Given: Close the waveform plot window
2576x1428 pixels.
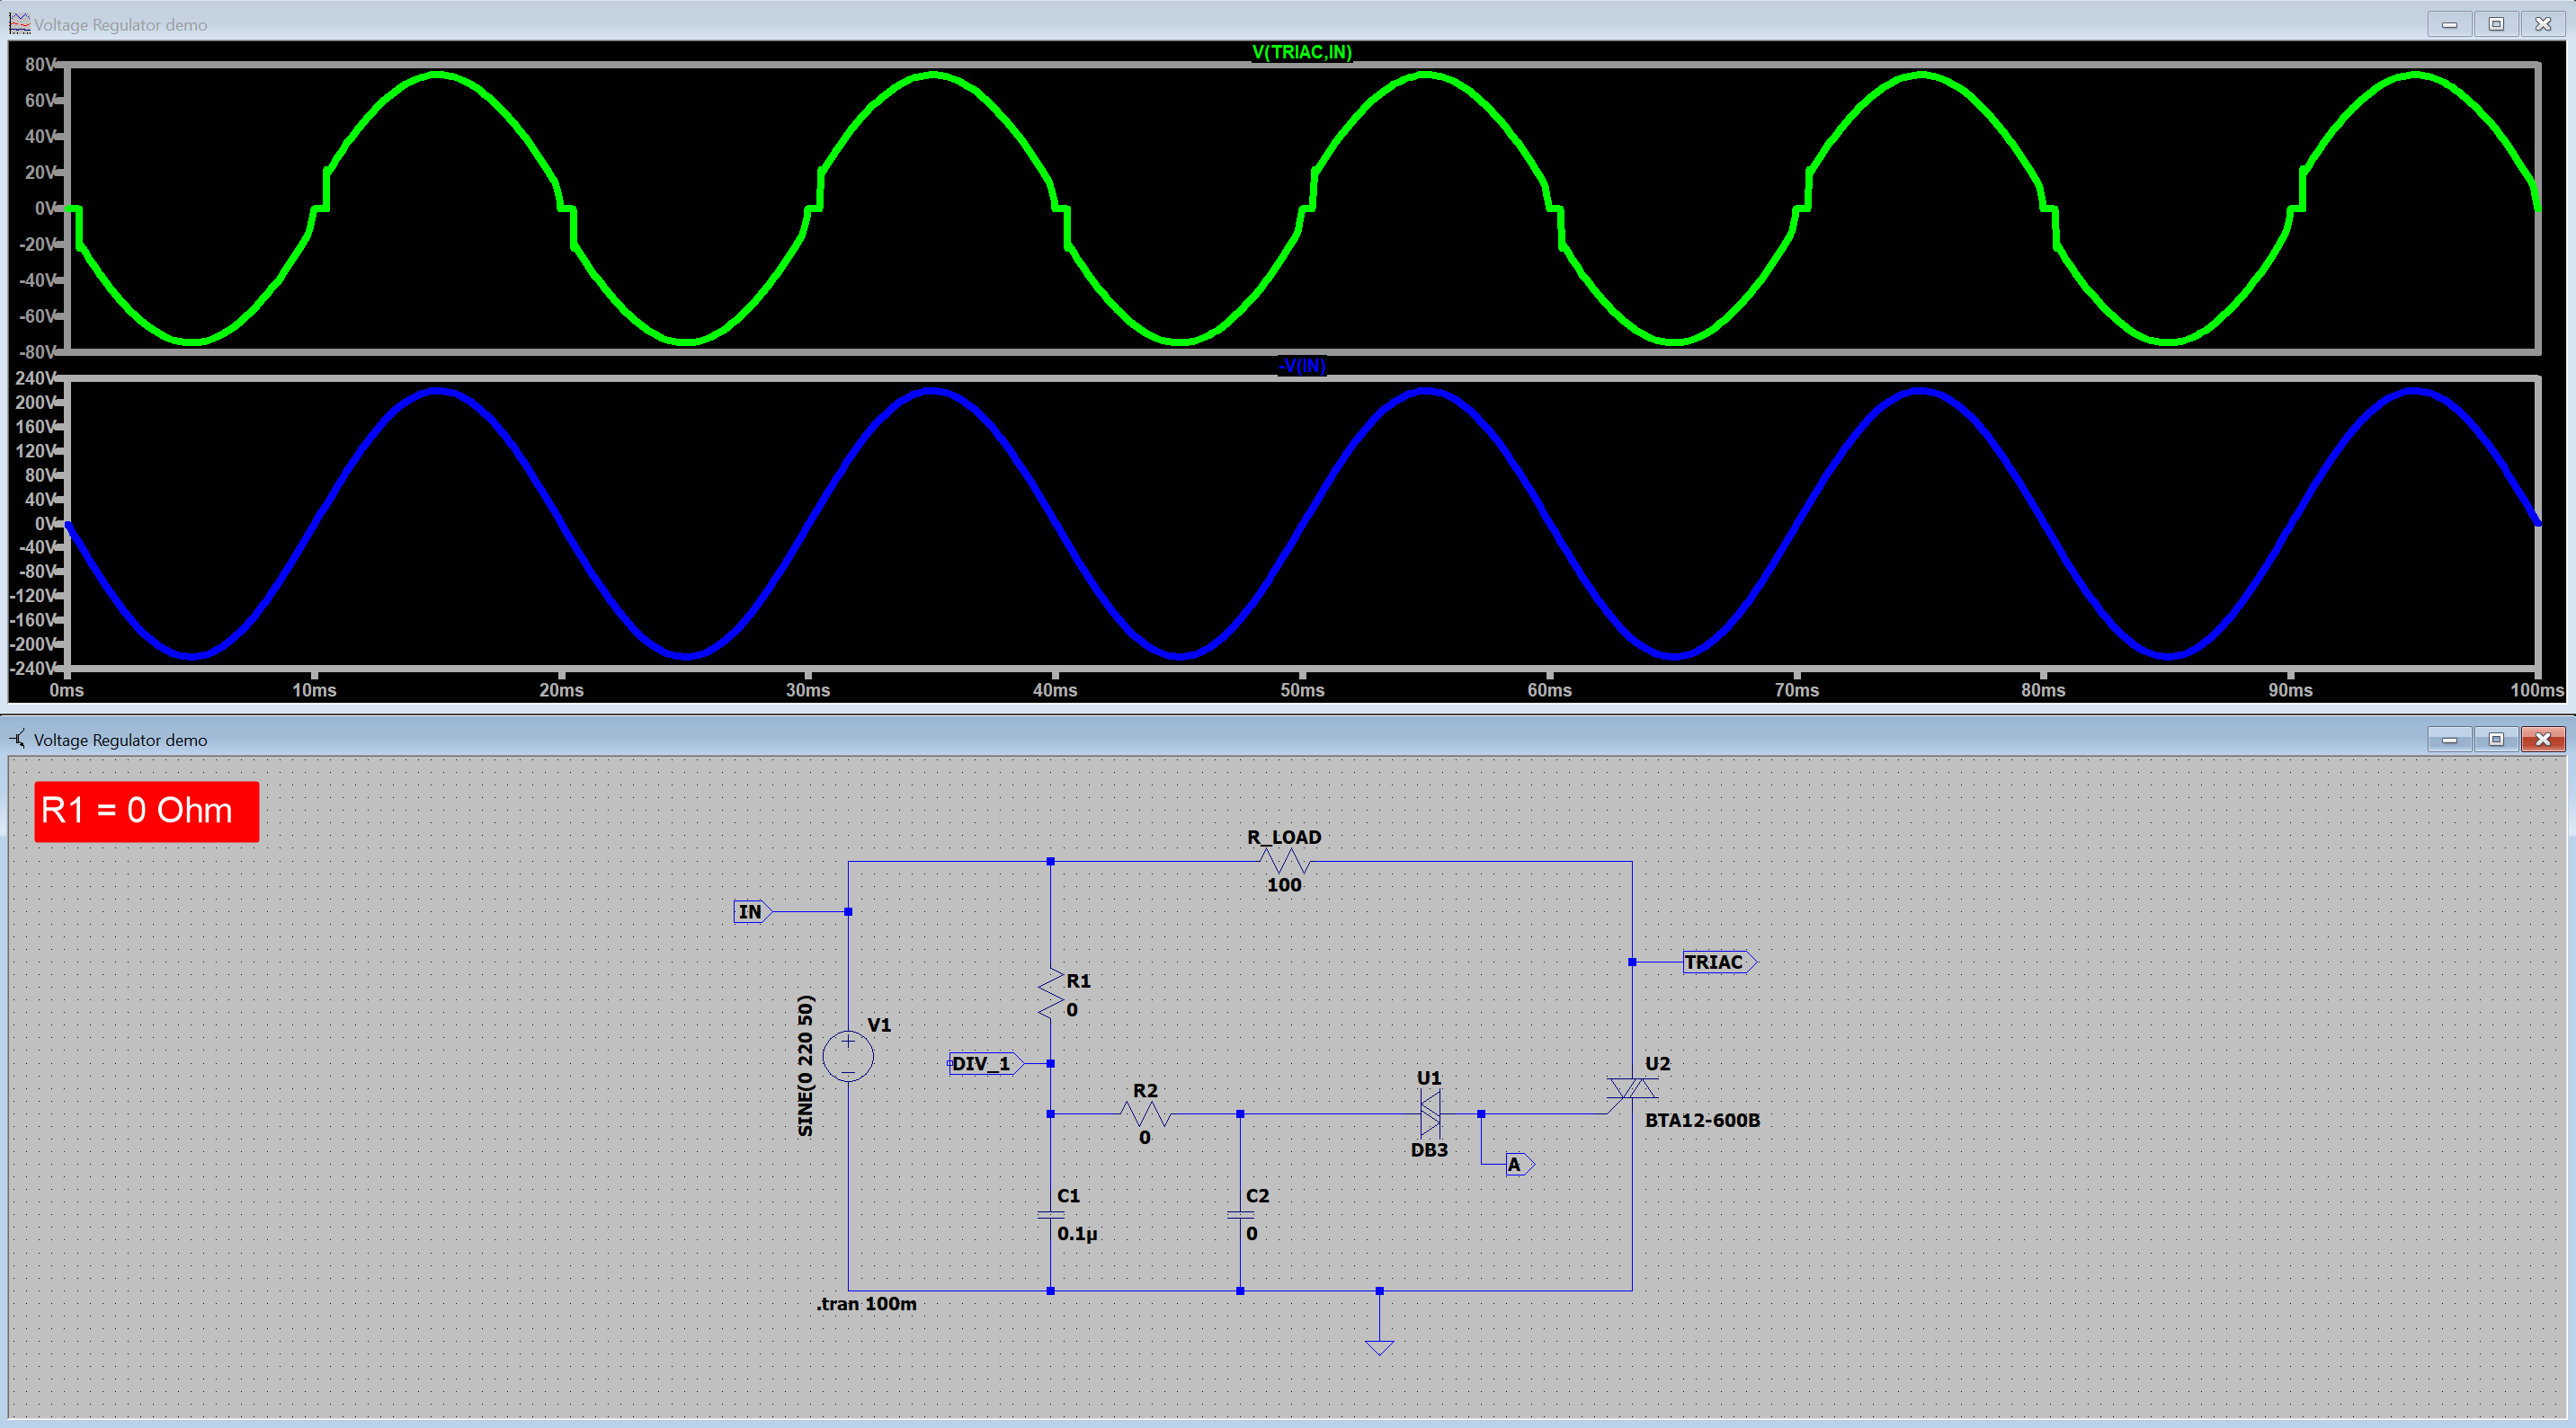Looking at the screenshot, I should point(2543,24).
